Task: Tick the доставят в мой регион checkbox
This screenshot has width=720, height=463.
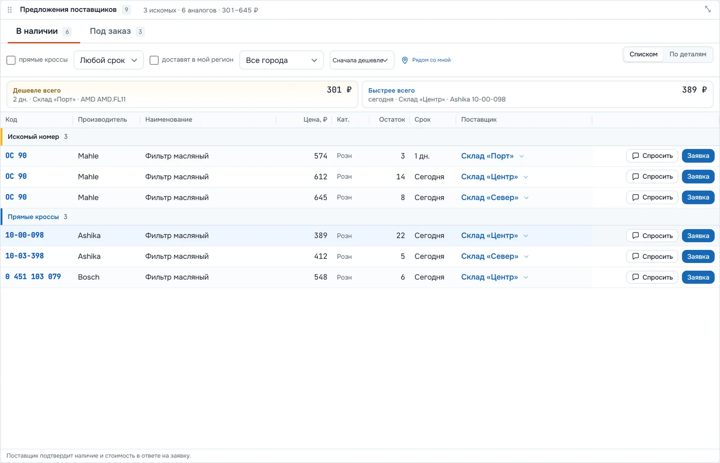Action: [154, 60]
